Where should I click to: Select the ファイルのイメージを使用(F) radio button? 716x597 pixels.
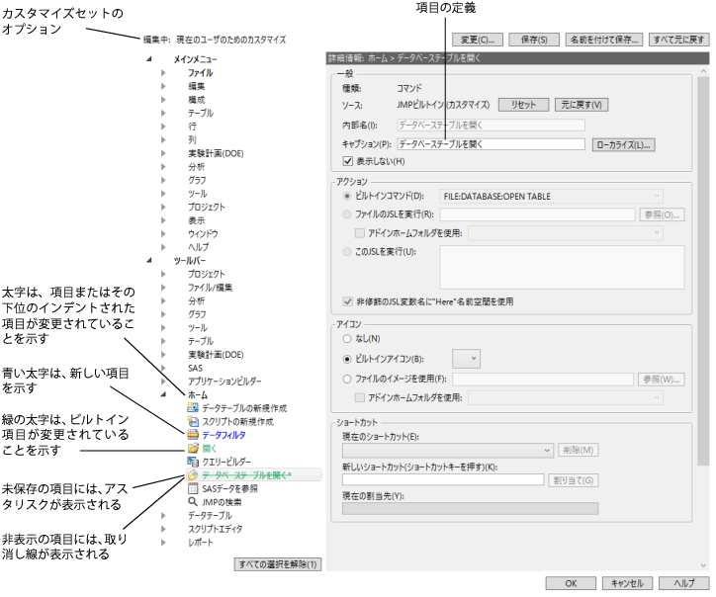point(347,379)
